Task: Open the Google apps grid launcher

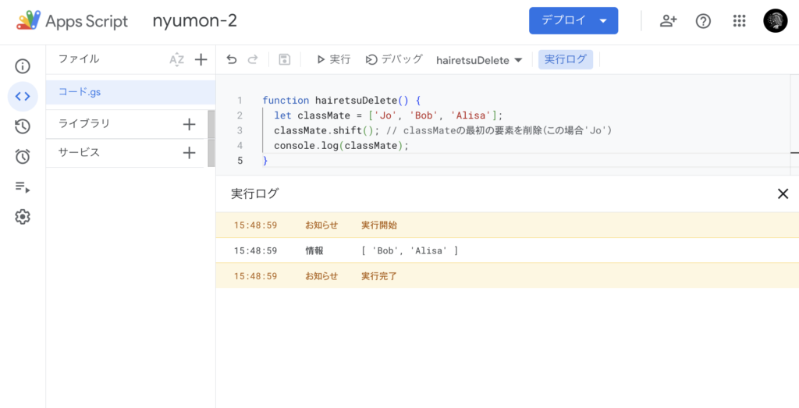Action: tap(739, 21)
